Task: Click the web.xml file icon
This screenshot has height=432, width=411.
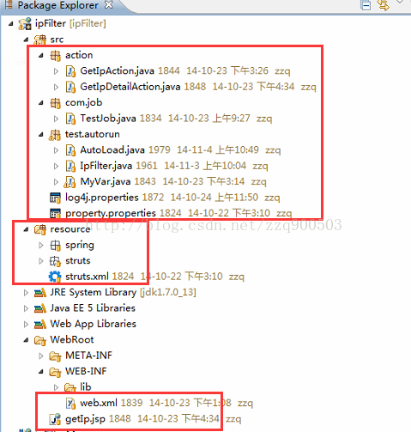Action: tap(70, 404)
